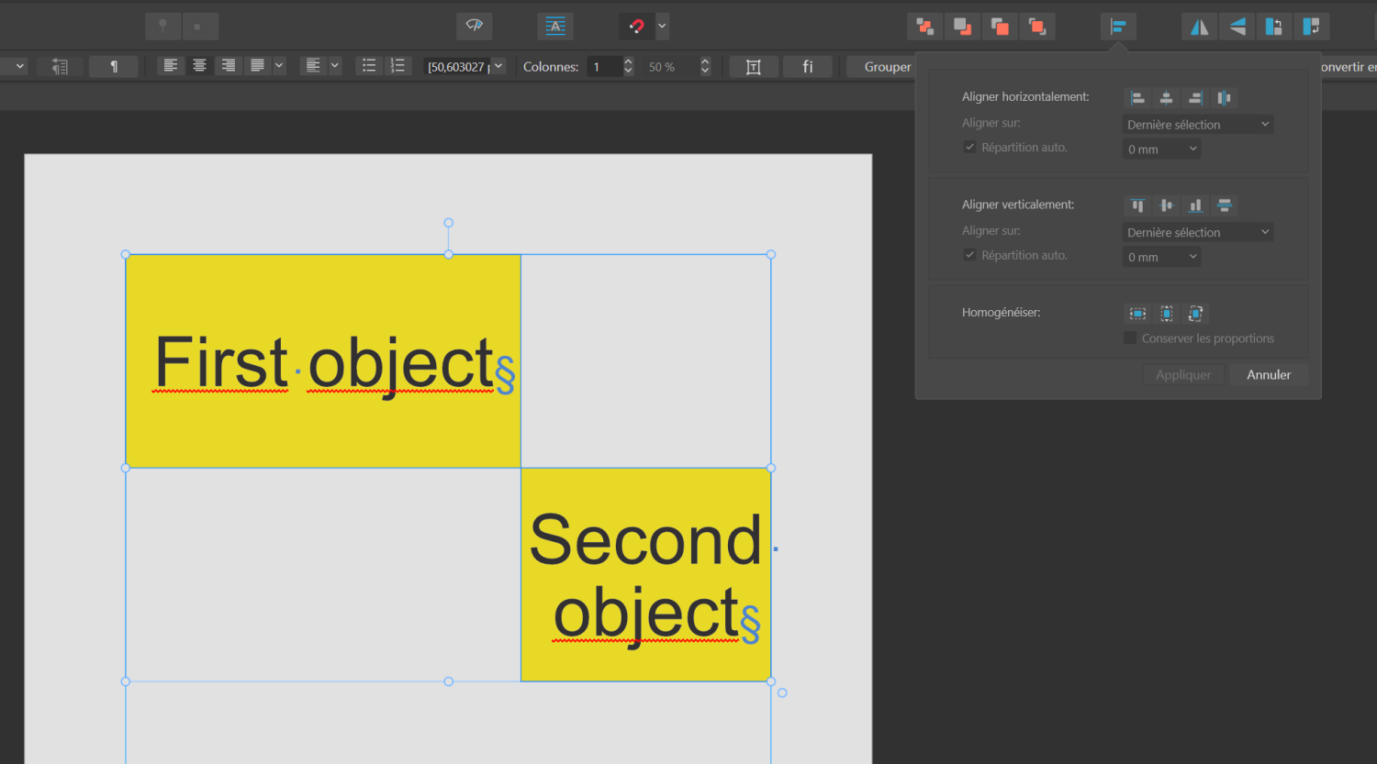1377x764 pixels.
Task: Select the Flip Horizontal icon
Action: [x=1199, y=26]
